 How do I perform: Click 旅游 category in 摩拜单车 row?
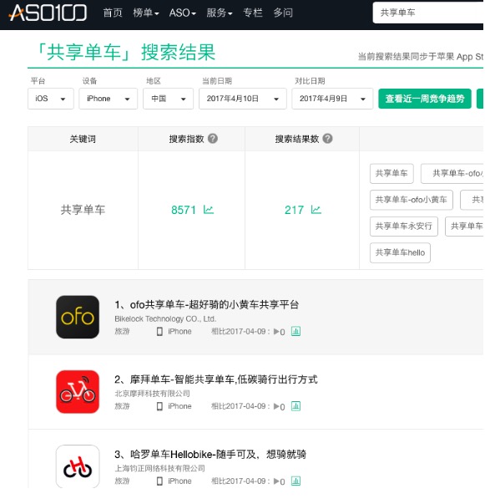point(122,406)
